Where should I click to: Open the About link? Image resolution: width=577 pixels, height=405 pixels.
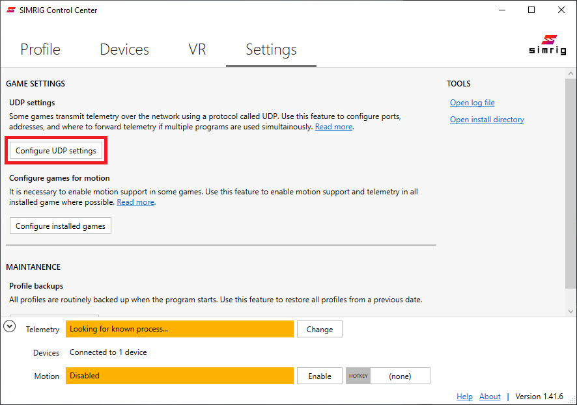coord(490,397)
